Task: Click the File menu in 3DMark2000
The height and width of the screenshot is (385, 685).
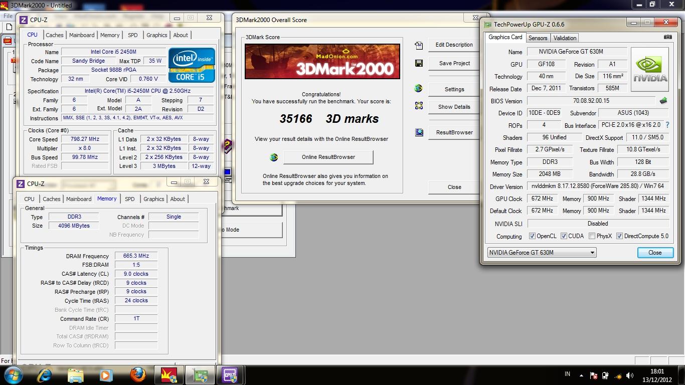Action: 8,16
